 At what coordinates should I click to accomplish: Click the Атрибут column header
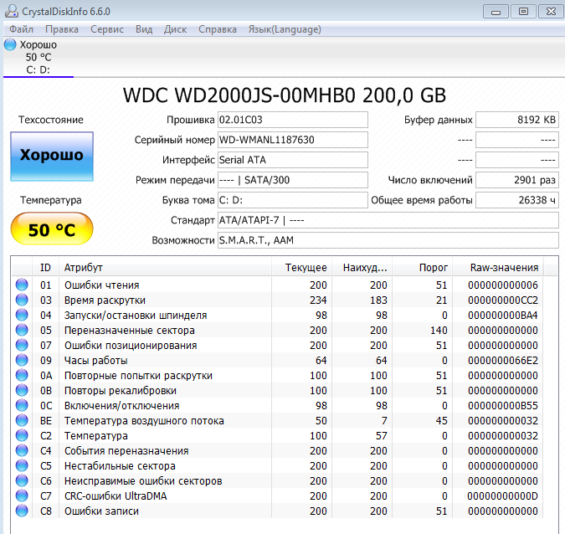click(x=165, y=268)
